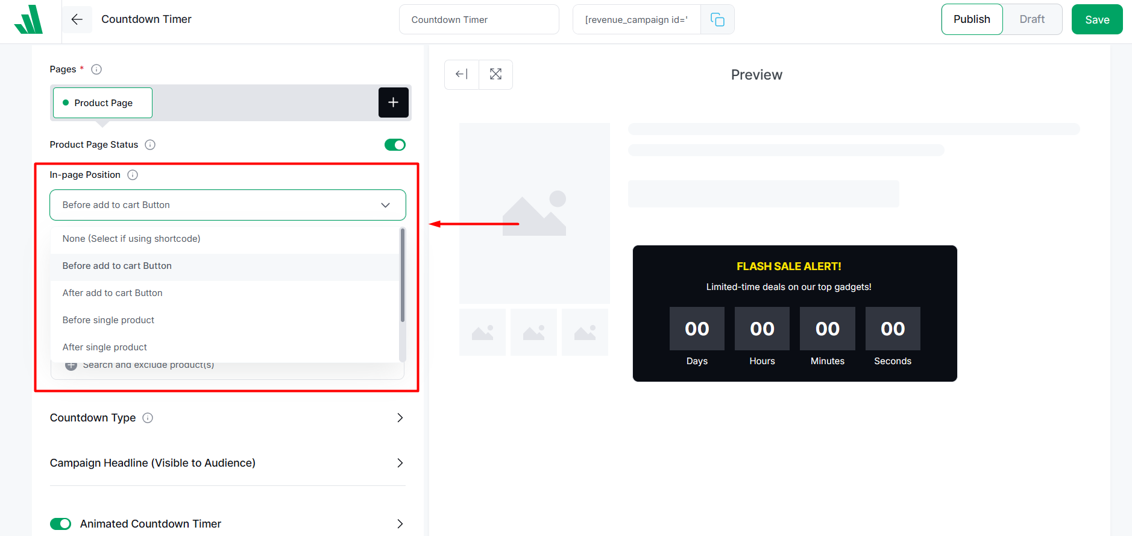Select None (Select if using shortcode) option
This screenshot has height=536, width=1132.
(225, 239)
